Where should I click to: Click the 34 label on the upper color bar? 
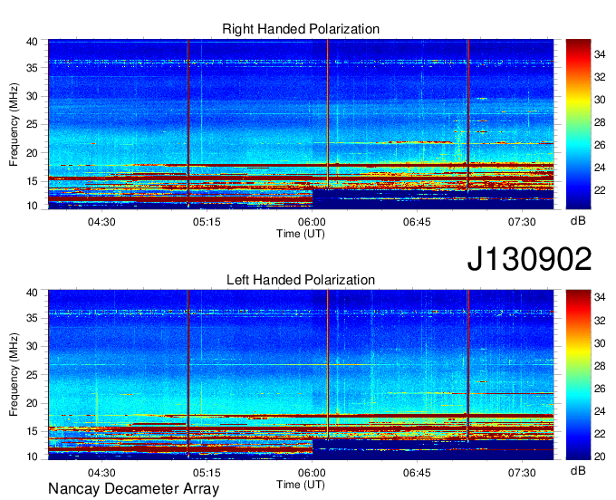pyautogui.click(x=600, y=54)
